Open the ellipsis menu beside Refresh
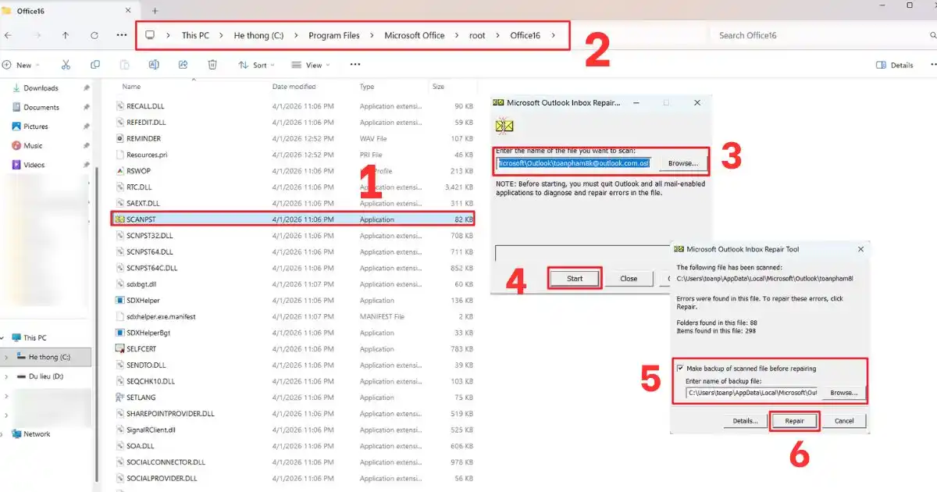 click(122, 35)
